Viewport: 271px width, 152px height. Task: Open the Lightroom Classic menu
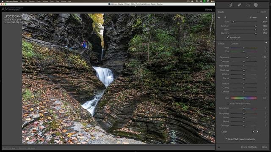[x=11, y=1]
